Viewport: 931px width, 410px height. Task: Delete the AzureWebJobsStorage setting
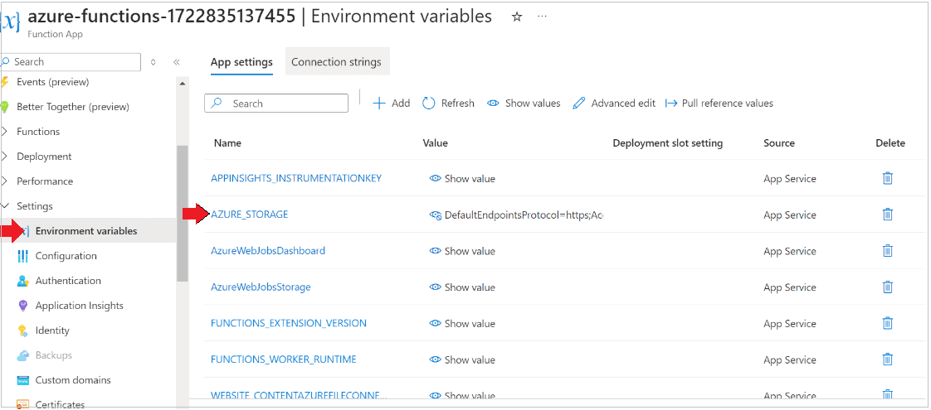888,287
